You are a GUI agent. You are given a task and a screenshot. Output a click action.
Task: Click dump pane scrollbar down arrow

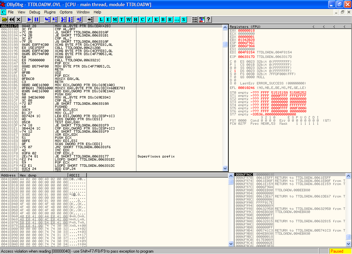pyautogui.click(x=231, y=244)
